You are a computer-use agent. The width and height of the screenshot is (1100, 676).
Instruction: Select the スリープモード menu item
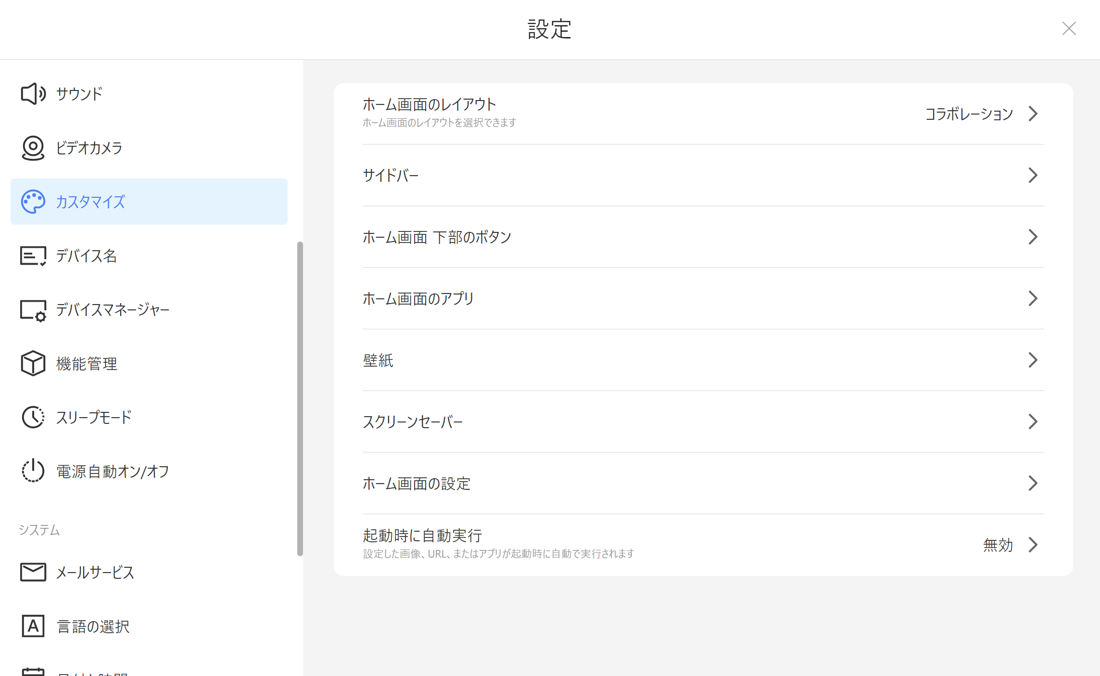(x=94, y=417)
